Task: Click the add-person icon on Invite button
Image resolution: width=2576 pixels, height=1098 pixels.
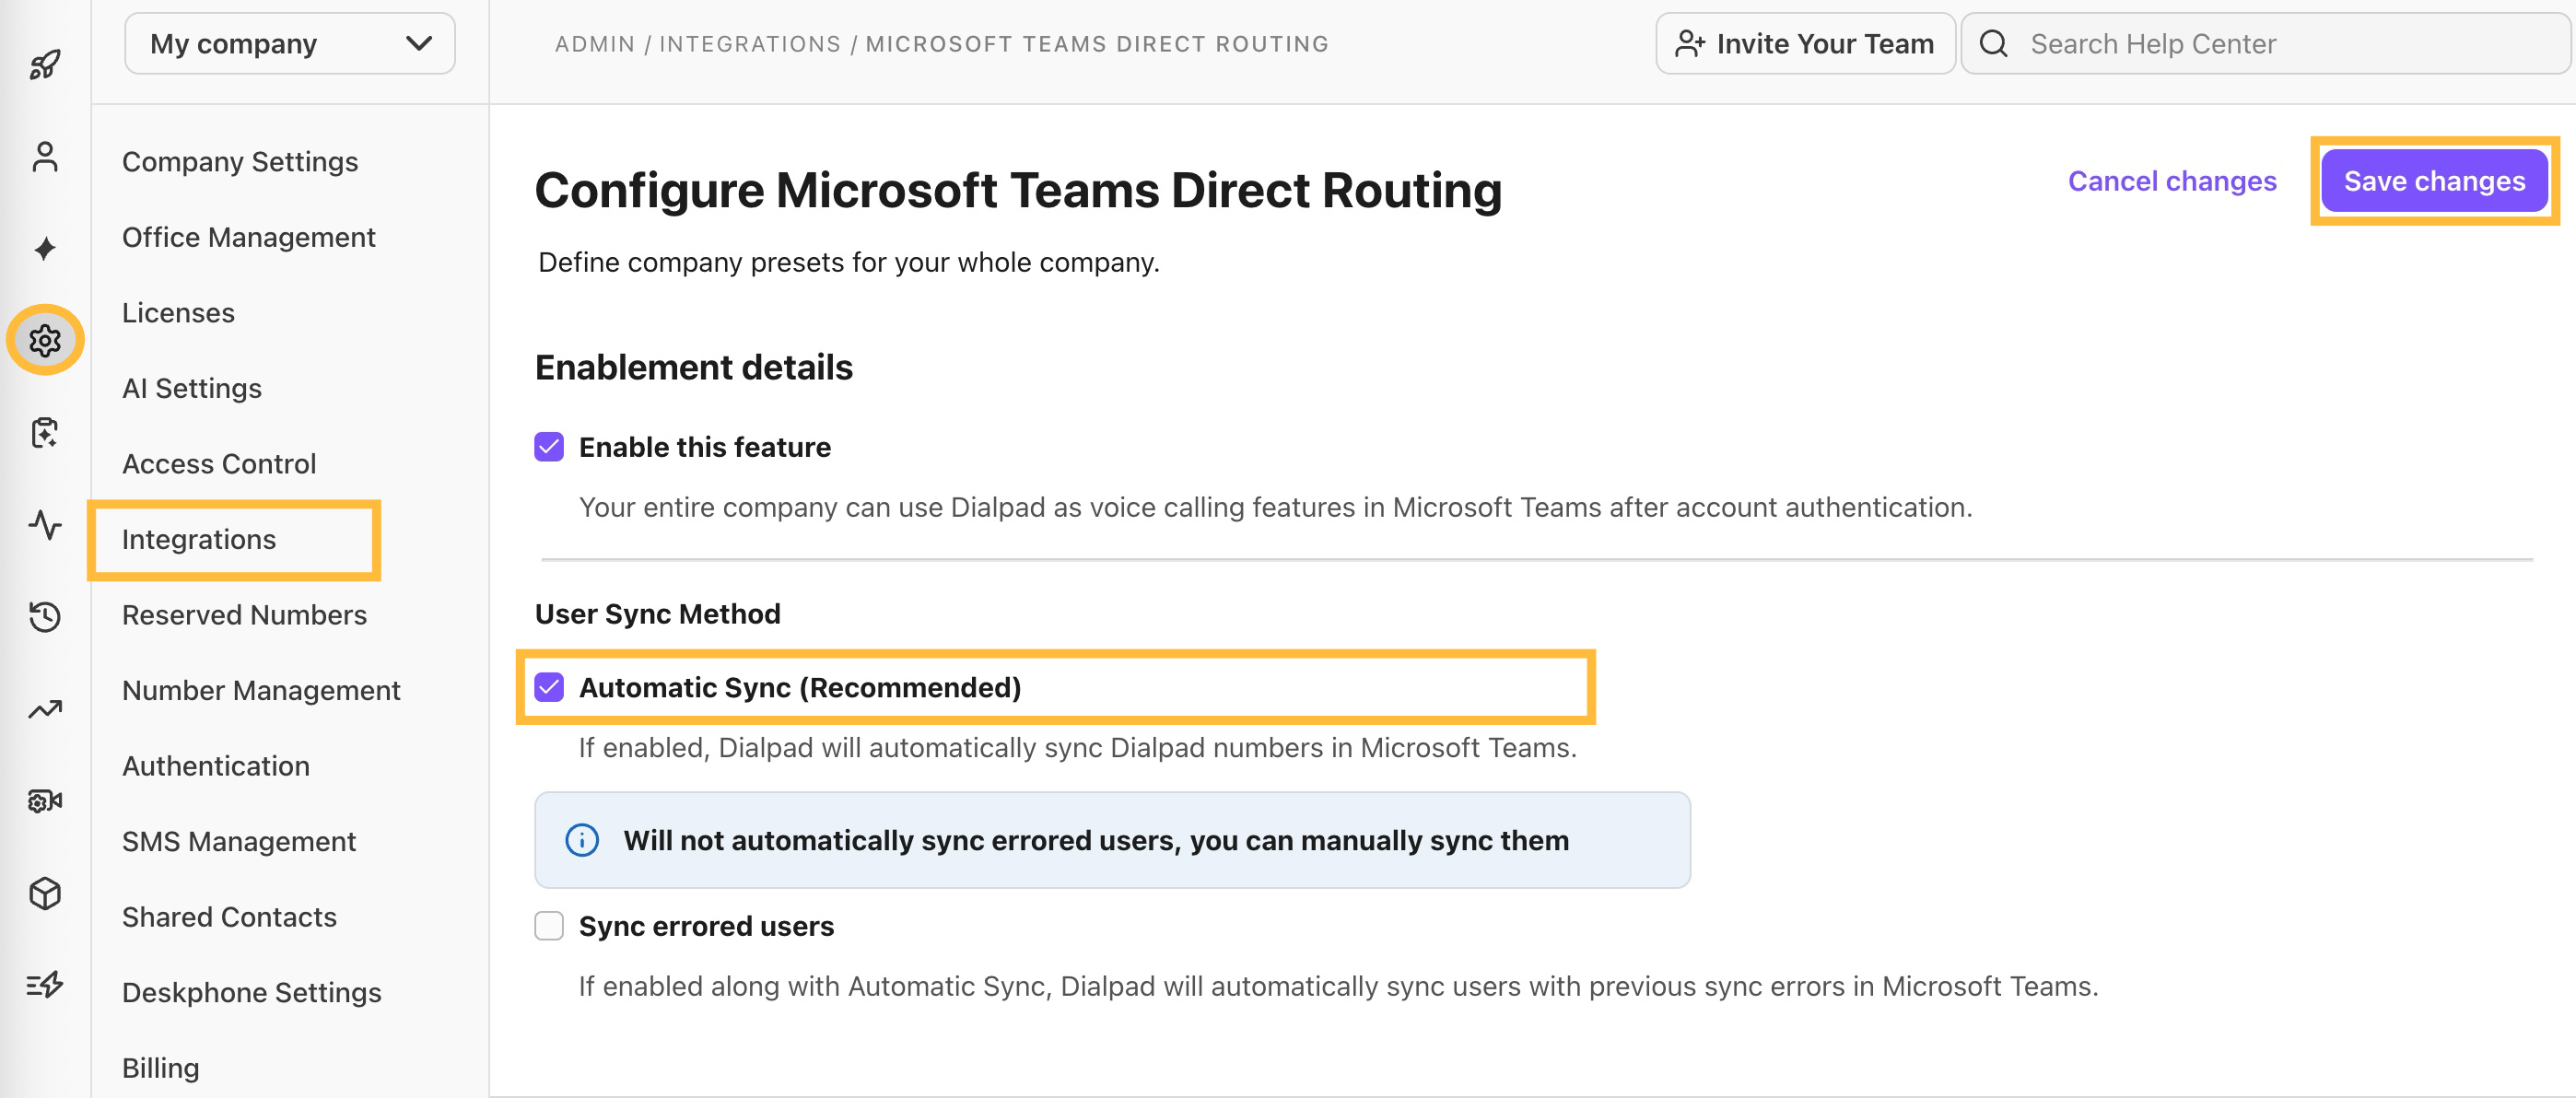Action: [x=1689, y=44]
